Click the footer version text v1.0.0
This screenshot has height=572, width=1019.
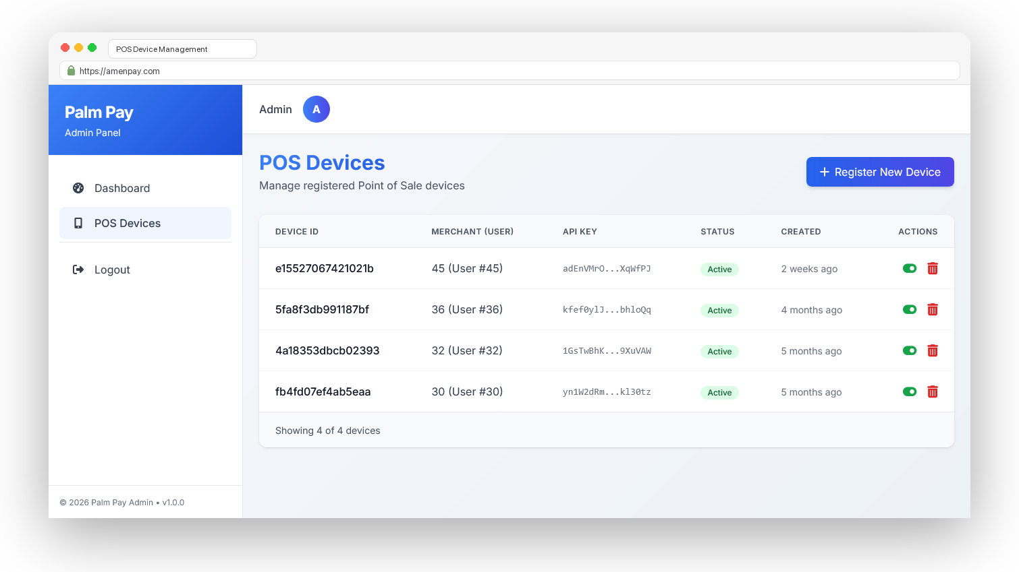click(x=173, y=503)
